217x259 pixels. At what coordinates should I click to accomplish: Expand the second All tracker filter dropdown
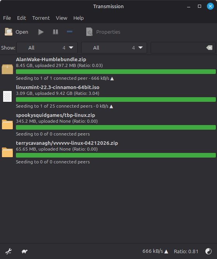[x=114, y=48]
